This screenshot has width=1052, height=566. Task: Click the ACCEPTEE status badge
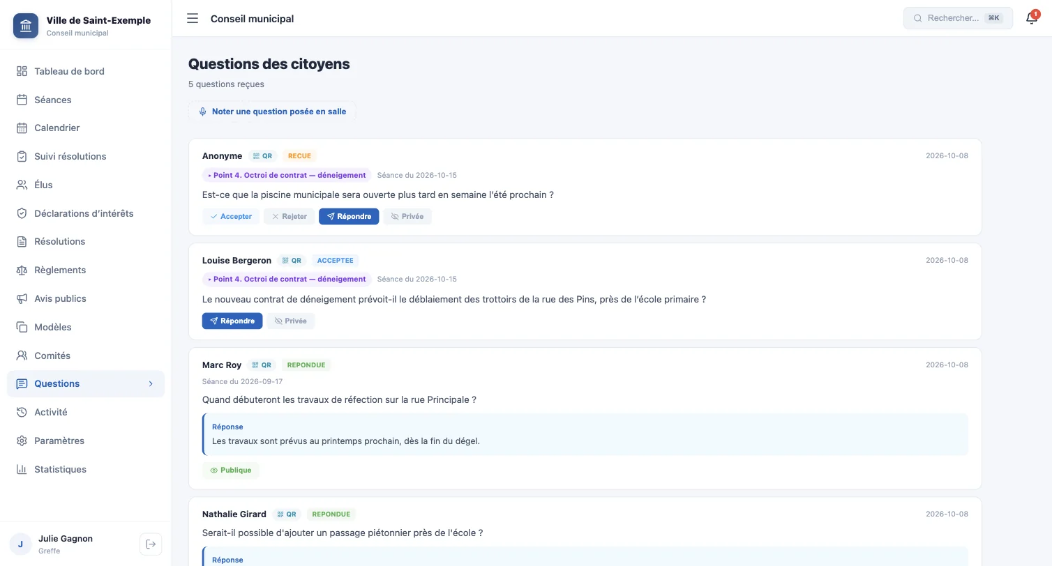336,261
